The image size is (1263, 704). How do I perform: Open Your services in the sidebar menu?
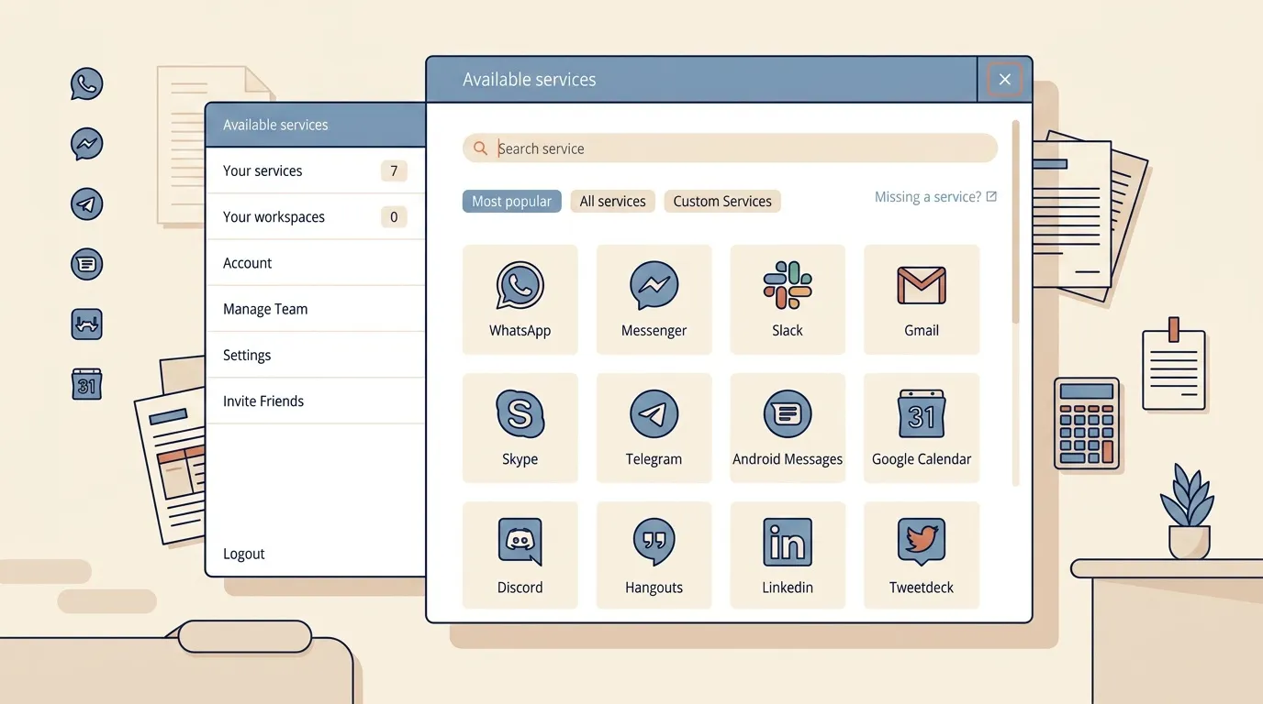pos(316,170)
